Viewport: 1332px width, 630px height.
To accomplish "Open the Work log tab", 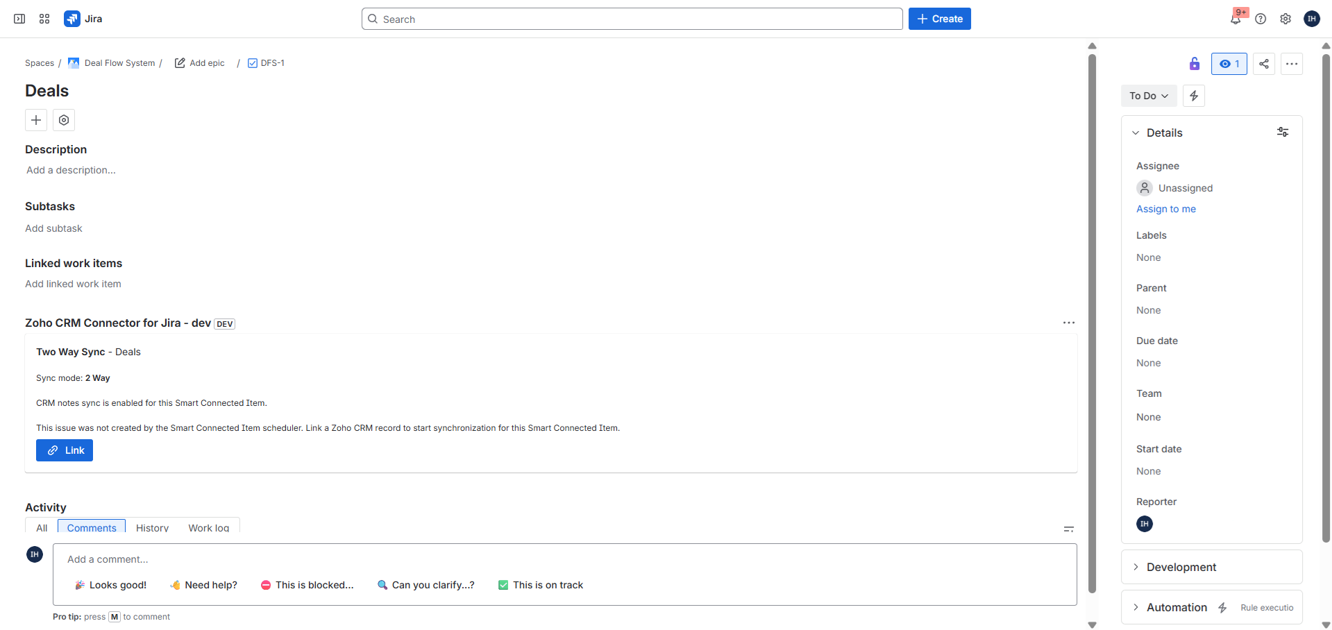I will 208,528.
